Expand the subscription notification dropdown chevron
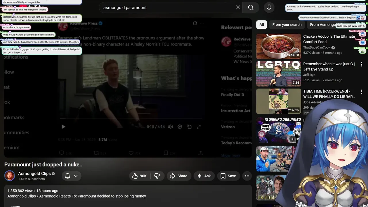The image size is (368, 207). (x=76, y=176)
